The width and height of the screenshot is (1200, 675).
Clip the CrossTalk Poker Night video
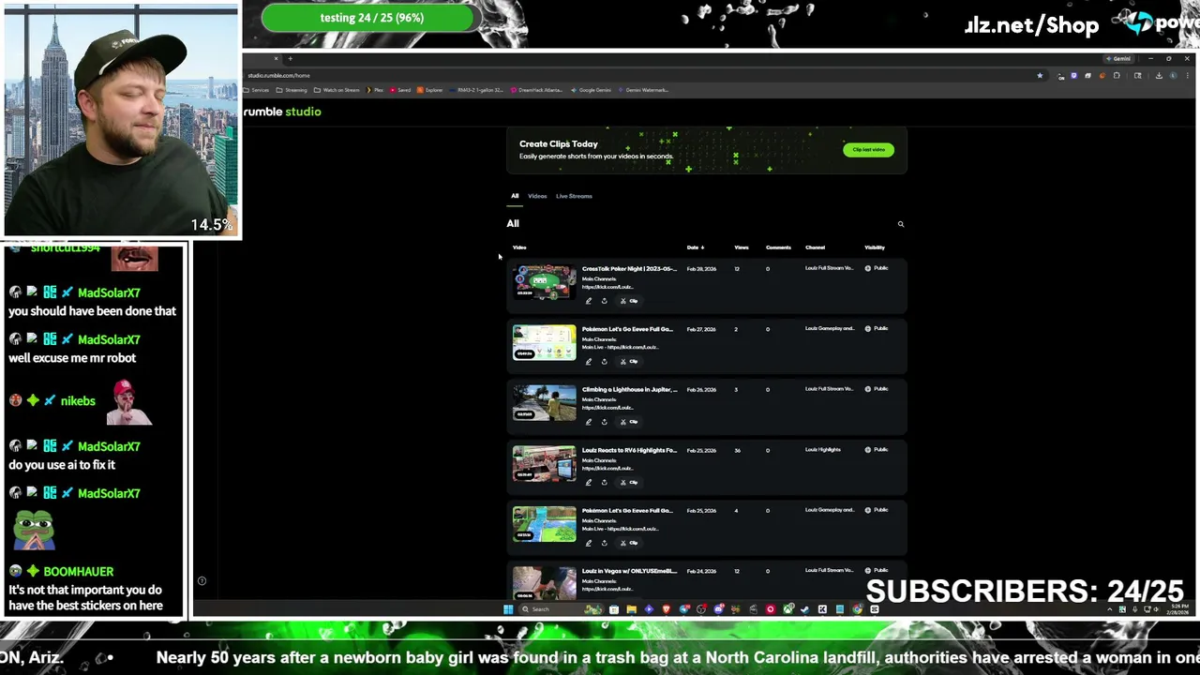pos(628,301)
